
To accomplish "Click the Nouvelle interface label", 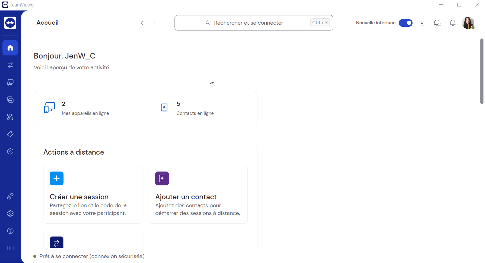I will (376, 23).
